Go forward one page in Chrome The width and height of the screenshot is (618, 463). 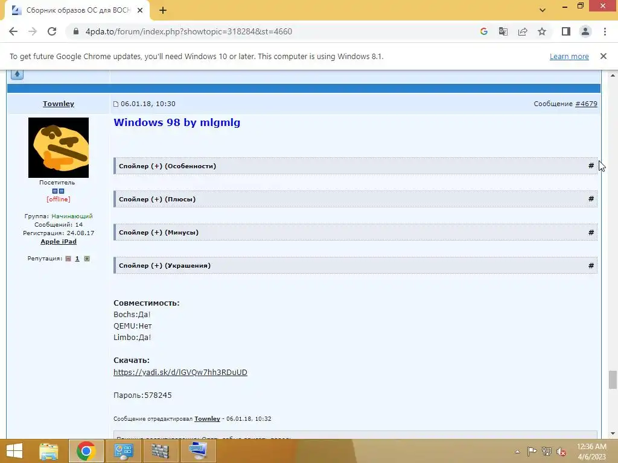33,31
